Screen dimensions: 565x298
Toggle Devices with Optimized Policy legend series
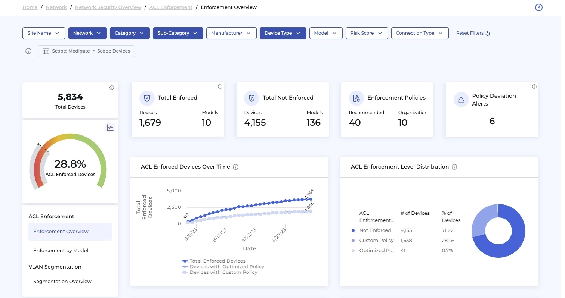(226, 267)
